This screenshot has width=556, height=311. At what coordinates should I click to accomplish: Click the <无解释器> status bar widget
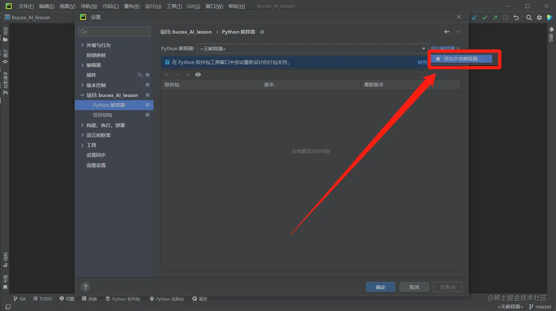[x=510, y=307]
